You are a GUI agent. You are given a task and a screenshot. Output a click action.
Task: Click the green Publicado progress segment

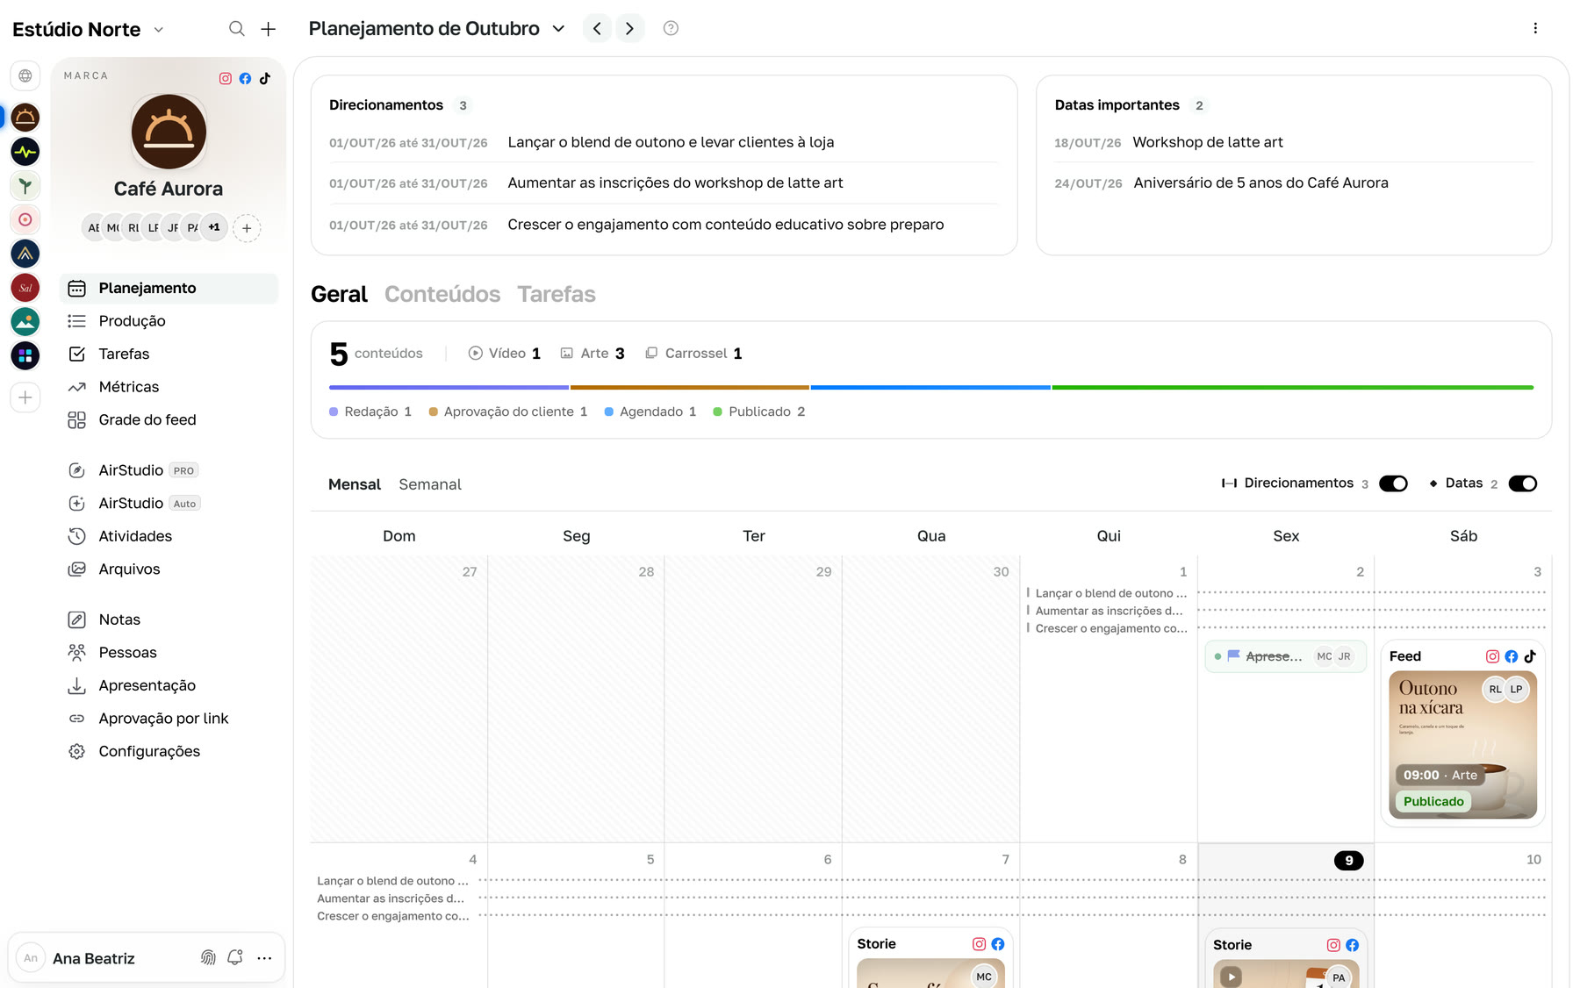point(1293,387)
